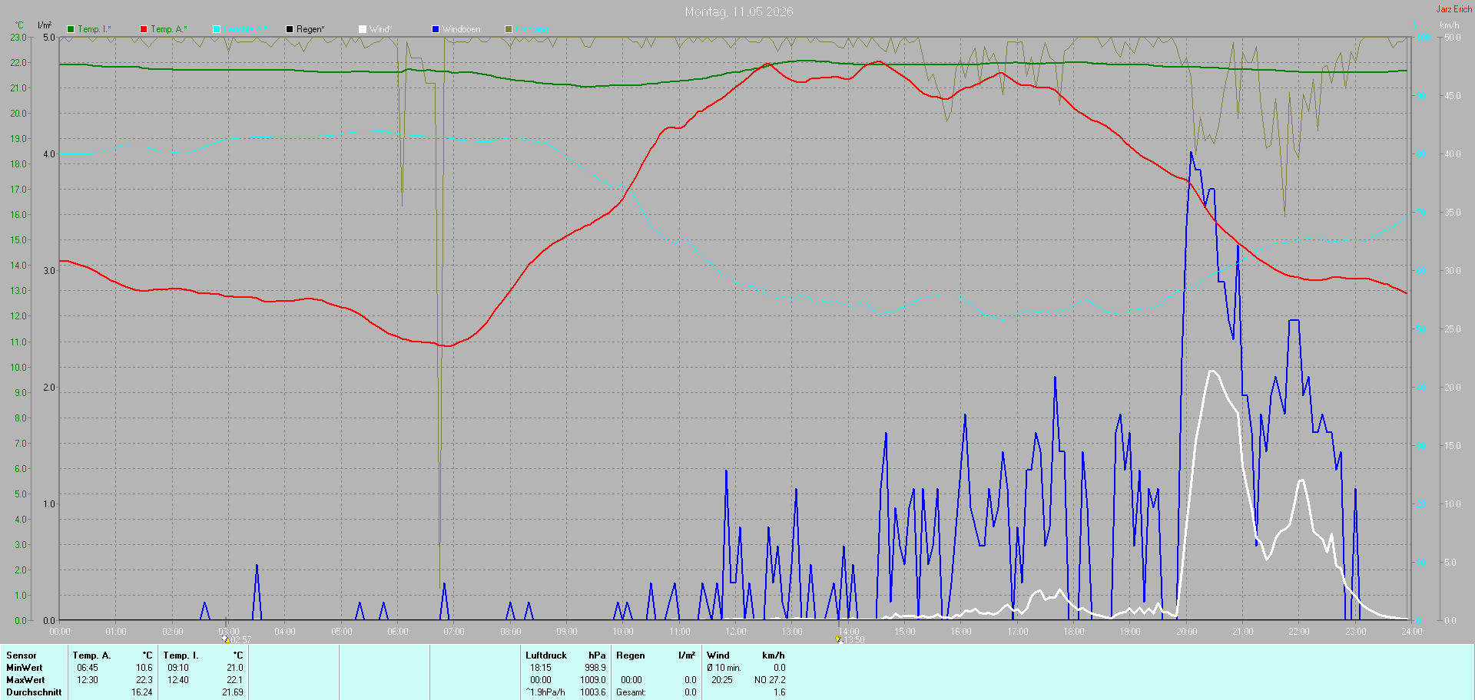Click the marker icon beside 13:50

tap(838, 639)
